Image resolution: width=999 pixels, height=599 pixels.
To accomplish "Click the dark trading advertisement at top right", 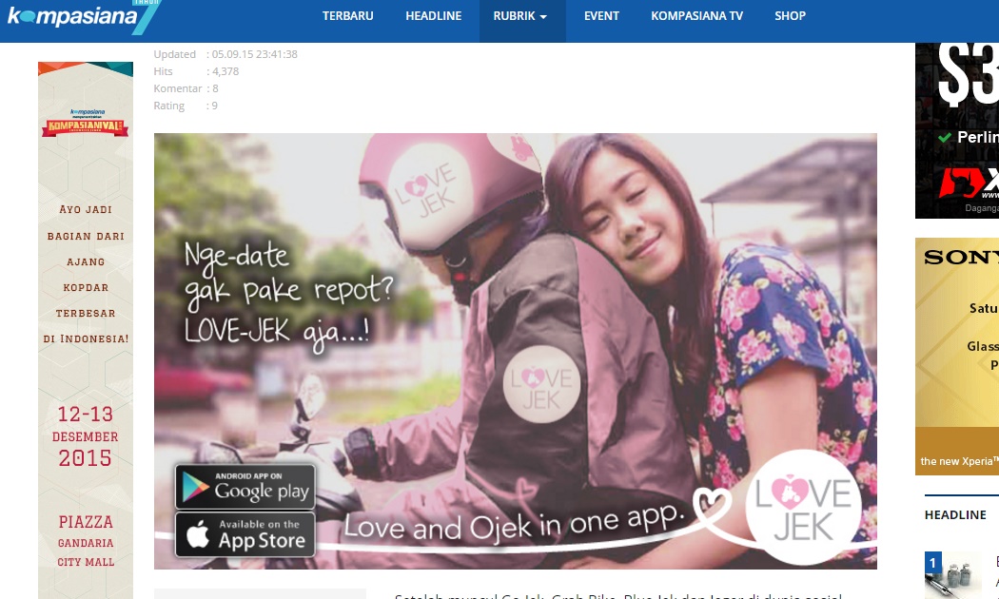I will pyautogui.click(x=957, y=130).
